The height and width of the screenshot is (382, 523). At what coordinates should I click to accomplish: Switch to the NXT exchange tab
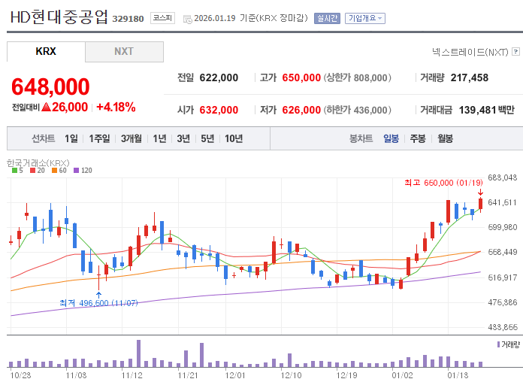click(125, 52)
